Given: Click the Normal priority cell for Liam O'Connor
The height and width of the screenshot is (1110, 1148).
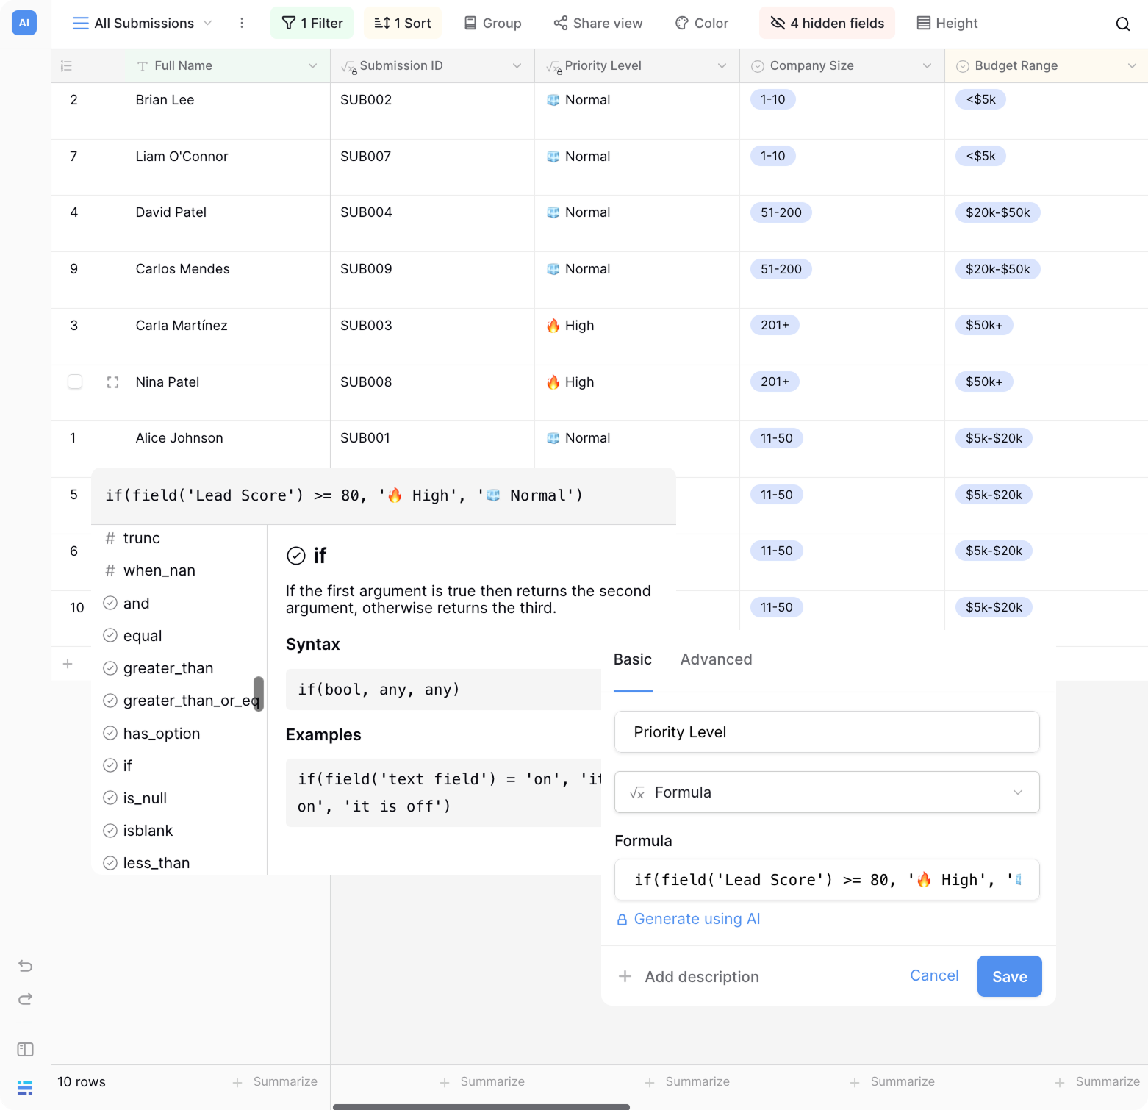Looking at the screenshot, I should point(636,168).
